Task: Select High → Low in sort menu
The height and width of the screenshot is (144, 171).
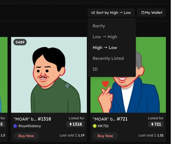Action: click(105, 47)
